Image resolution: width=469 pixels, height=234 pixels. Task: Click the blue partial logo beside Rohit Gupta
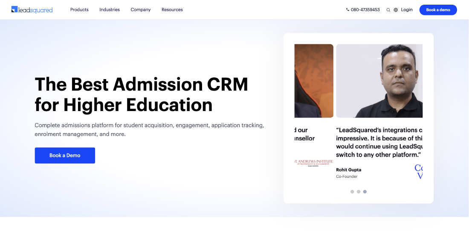(418, 172)
